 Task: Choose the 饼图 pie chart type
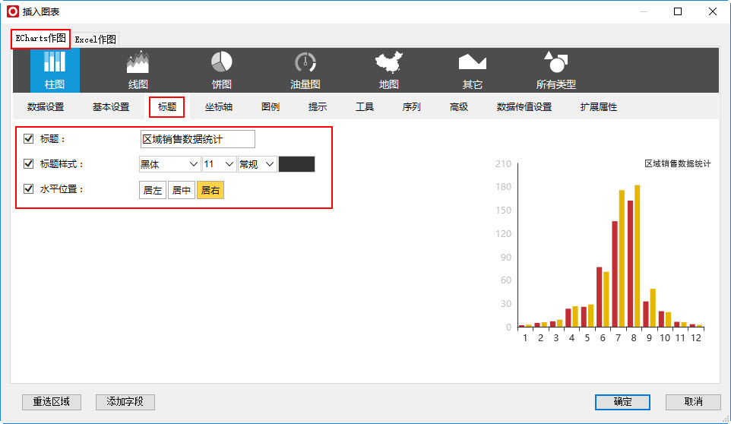221,70
